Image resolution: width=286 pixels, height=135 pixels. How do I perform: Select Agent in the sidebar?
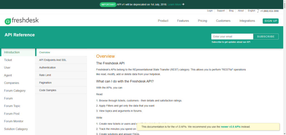(18, 75)
